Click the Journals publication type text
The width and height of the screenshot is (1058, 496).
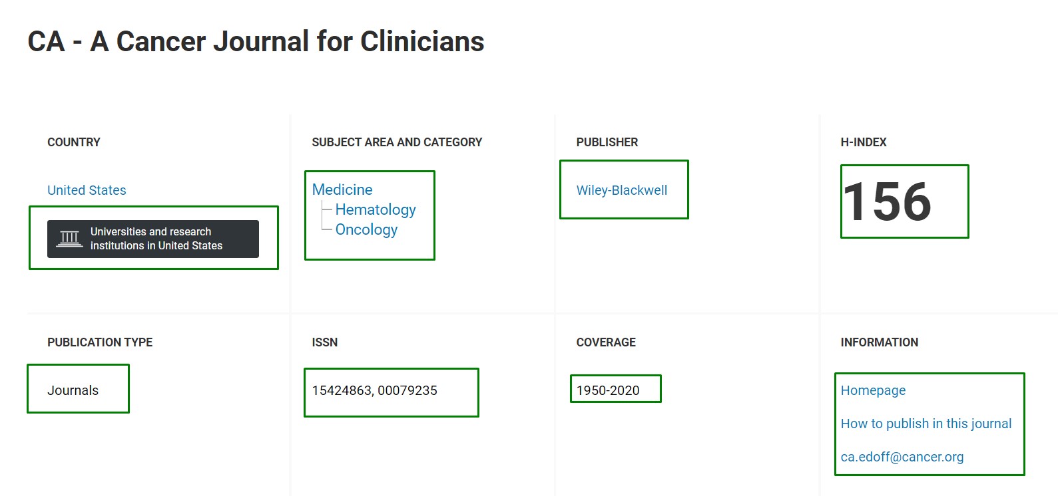click(x=73, y=390)
